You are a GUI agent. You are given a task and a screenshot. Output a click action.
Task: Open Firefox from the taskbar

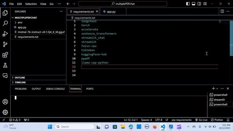point(155,127)
